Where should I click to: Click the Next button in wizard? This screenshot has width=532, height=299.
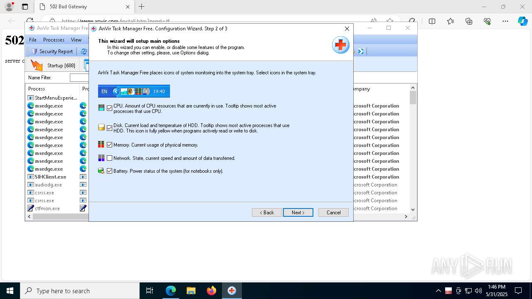click(298, 212)
